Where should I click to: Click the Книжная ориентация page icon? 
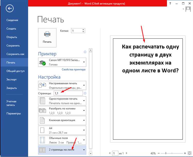point(42,120)
